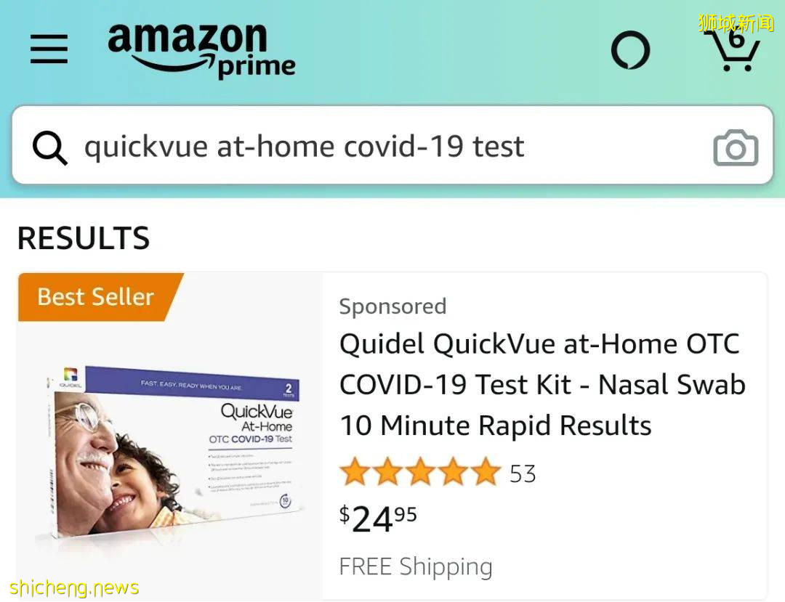Activate the Alexa voice assistant icon
This screenshot has height=602, width=785.
(x=630, y=51)
